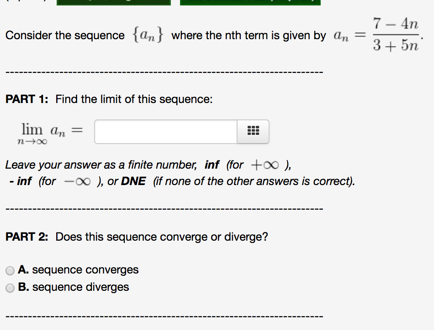
Task: Click the PART 2 heading text
Action: tap(25, 237)
